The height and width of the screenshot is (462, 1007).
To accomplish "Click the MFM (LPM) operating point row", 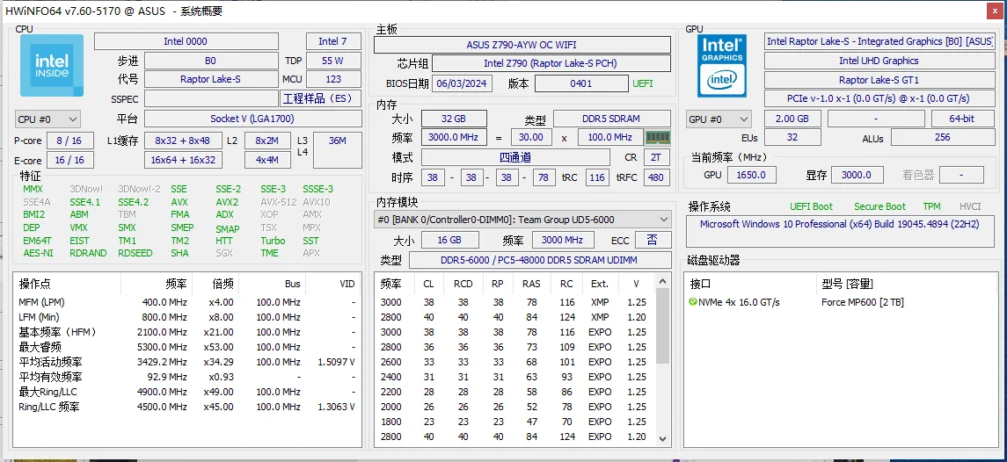I will pyautogui.click(x=186, y=302).
